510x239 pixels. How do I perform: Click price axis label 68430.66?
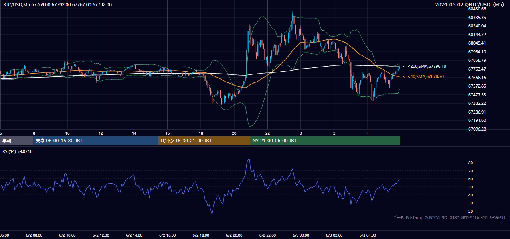coord(477,9)
